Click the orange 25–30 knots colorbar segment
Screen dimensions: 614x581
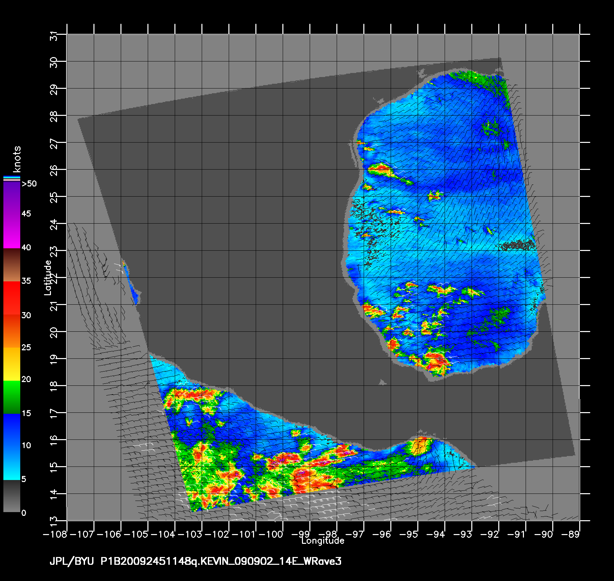pyautogui.click(x=12, y=331)
